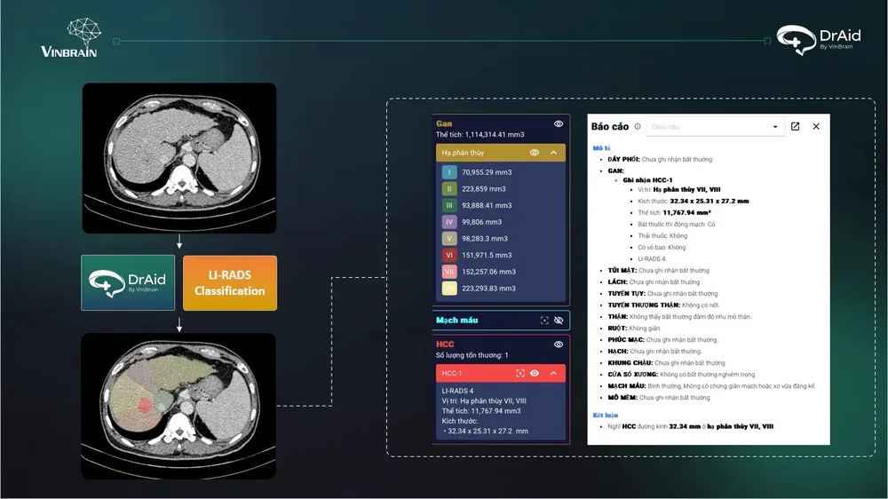Click the info icon beside Báo cáo
The height and width of the screenshot is (499, 888).
point(638,127)
